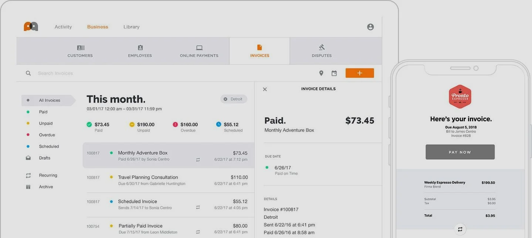Click Invoice #100817 in details
Viewport: 532px width, 238px height.
(x=281, y=209)
